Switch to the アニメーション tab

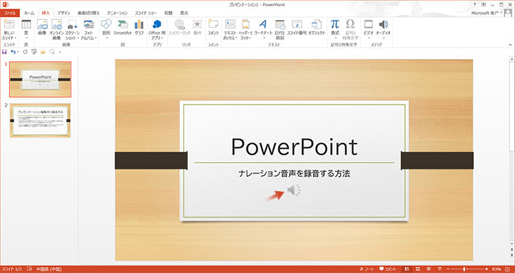117,13
